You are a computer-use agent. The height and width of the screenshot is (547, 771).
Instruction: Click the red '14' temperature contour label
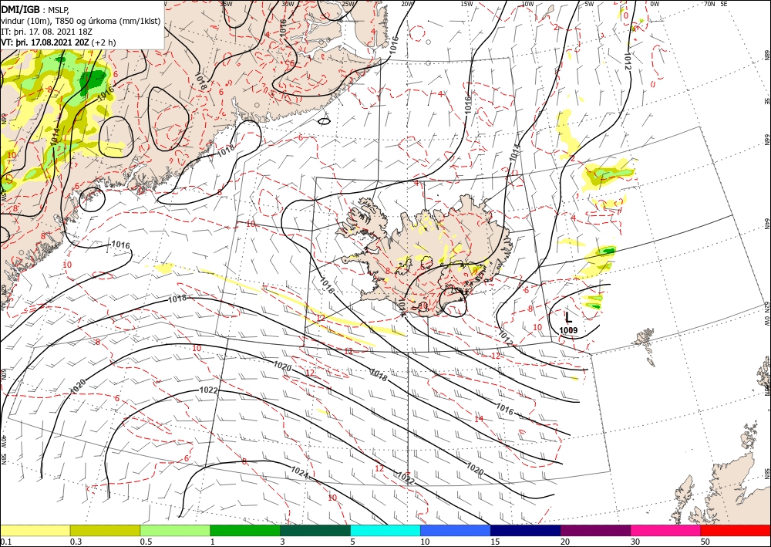click(479, 419)
